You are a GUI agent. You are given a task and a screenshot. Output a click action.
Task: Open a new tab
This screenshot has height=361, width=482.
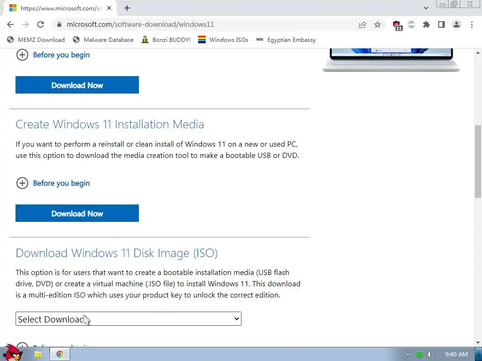(x=127, y=8)
